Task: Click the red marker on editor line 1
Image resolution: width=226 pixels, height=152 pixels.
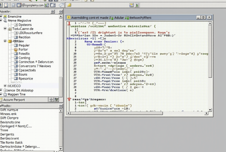Action: (x=69, y=23)
